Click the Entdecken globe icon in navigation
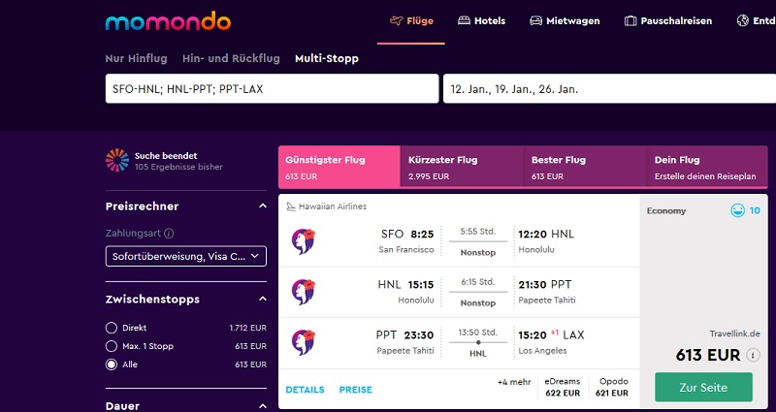This screenshot has width=776, height=412. [x=742, y=20]
